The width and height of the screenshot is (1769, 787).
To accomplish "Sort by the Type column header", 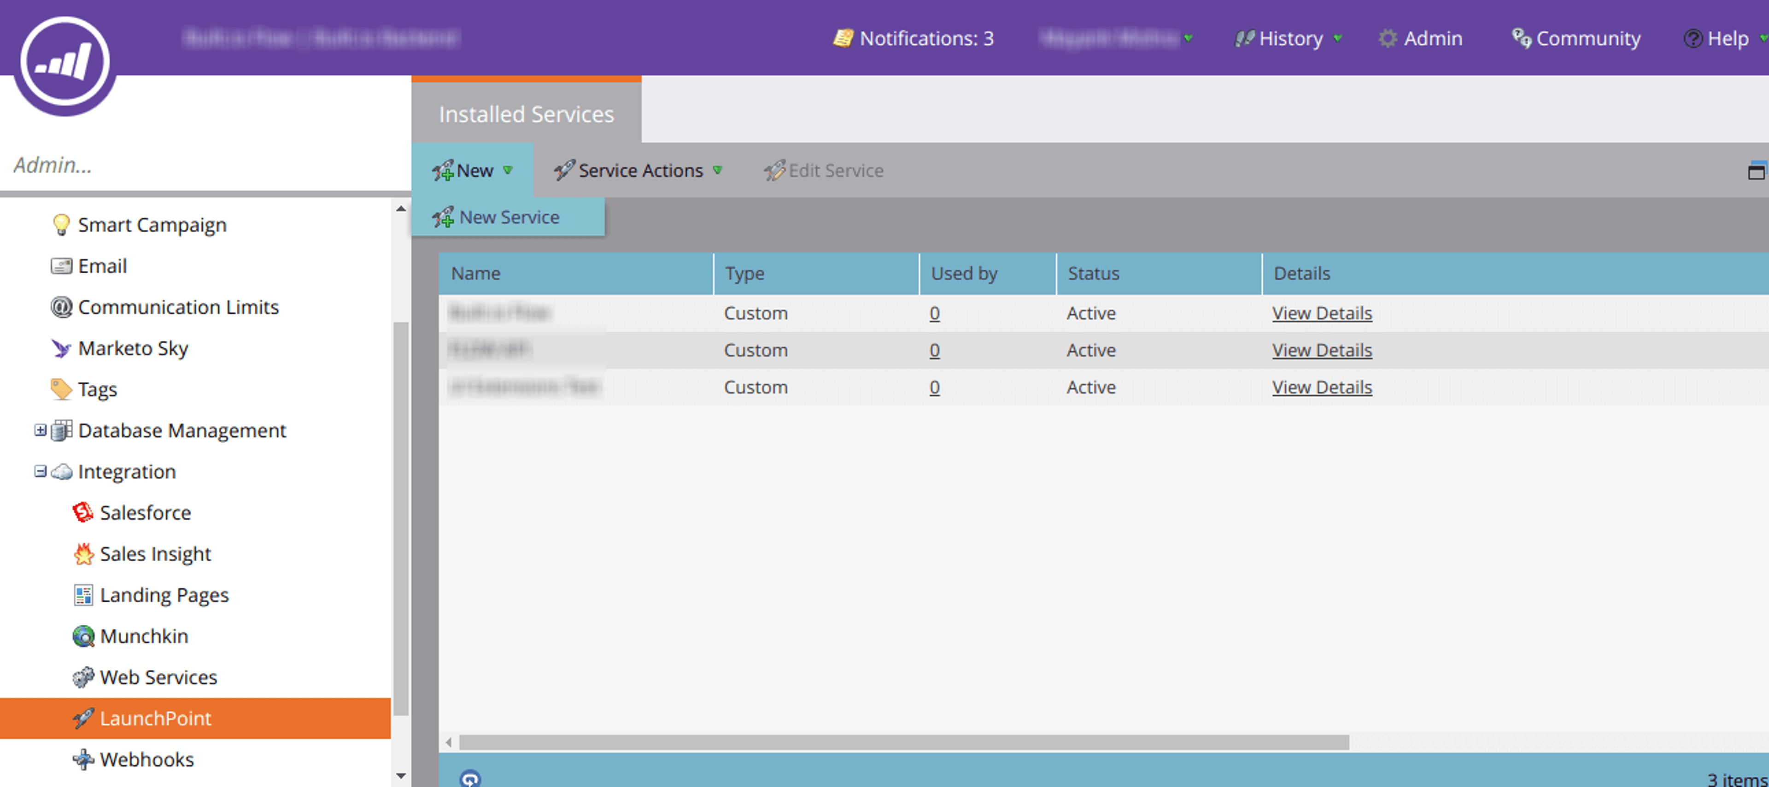I will 816,273.
